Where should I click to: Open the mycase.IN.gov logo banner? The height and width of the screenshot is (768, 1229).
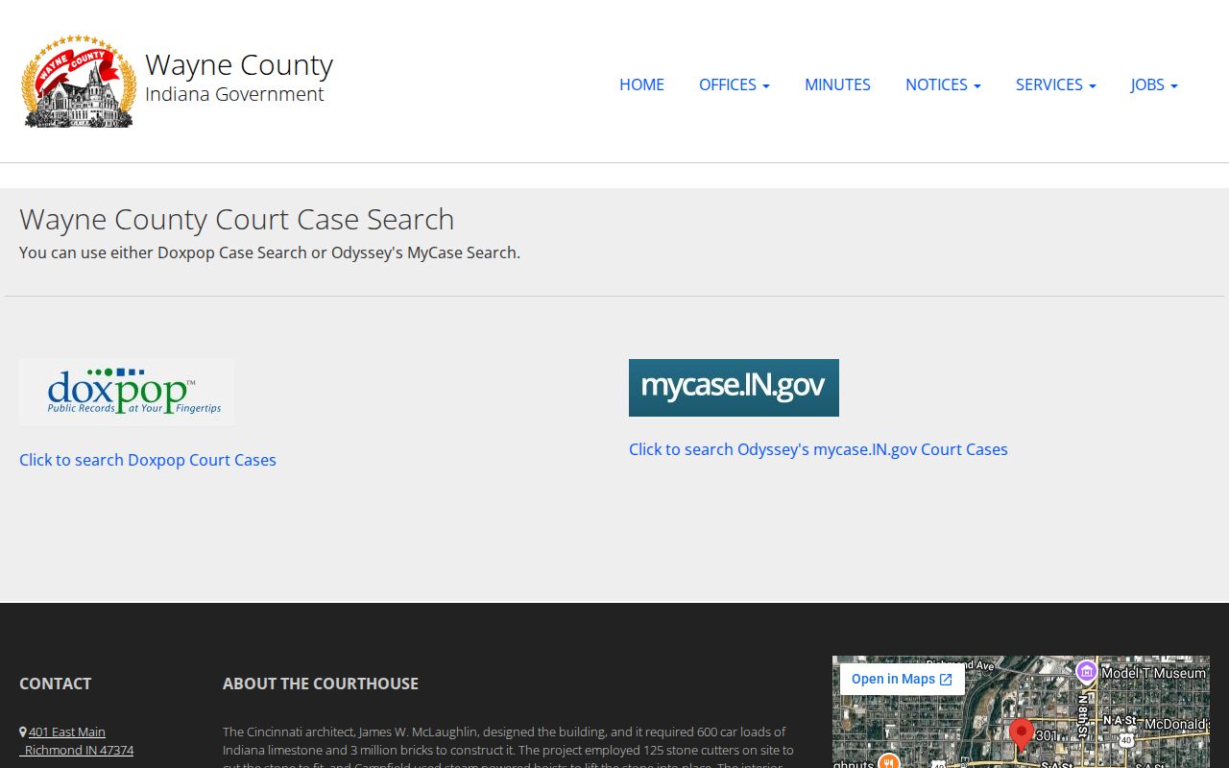(734, 388)
